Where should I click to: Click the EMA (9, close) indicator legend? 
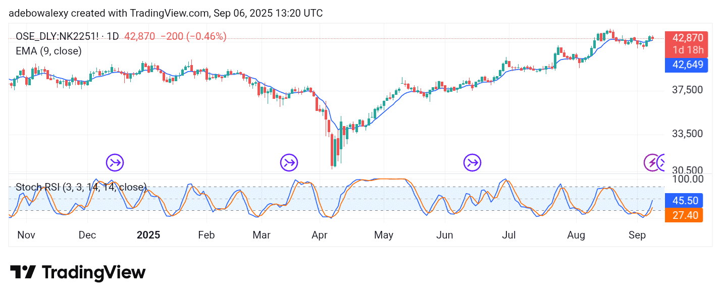(x=48, y=51)
